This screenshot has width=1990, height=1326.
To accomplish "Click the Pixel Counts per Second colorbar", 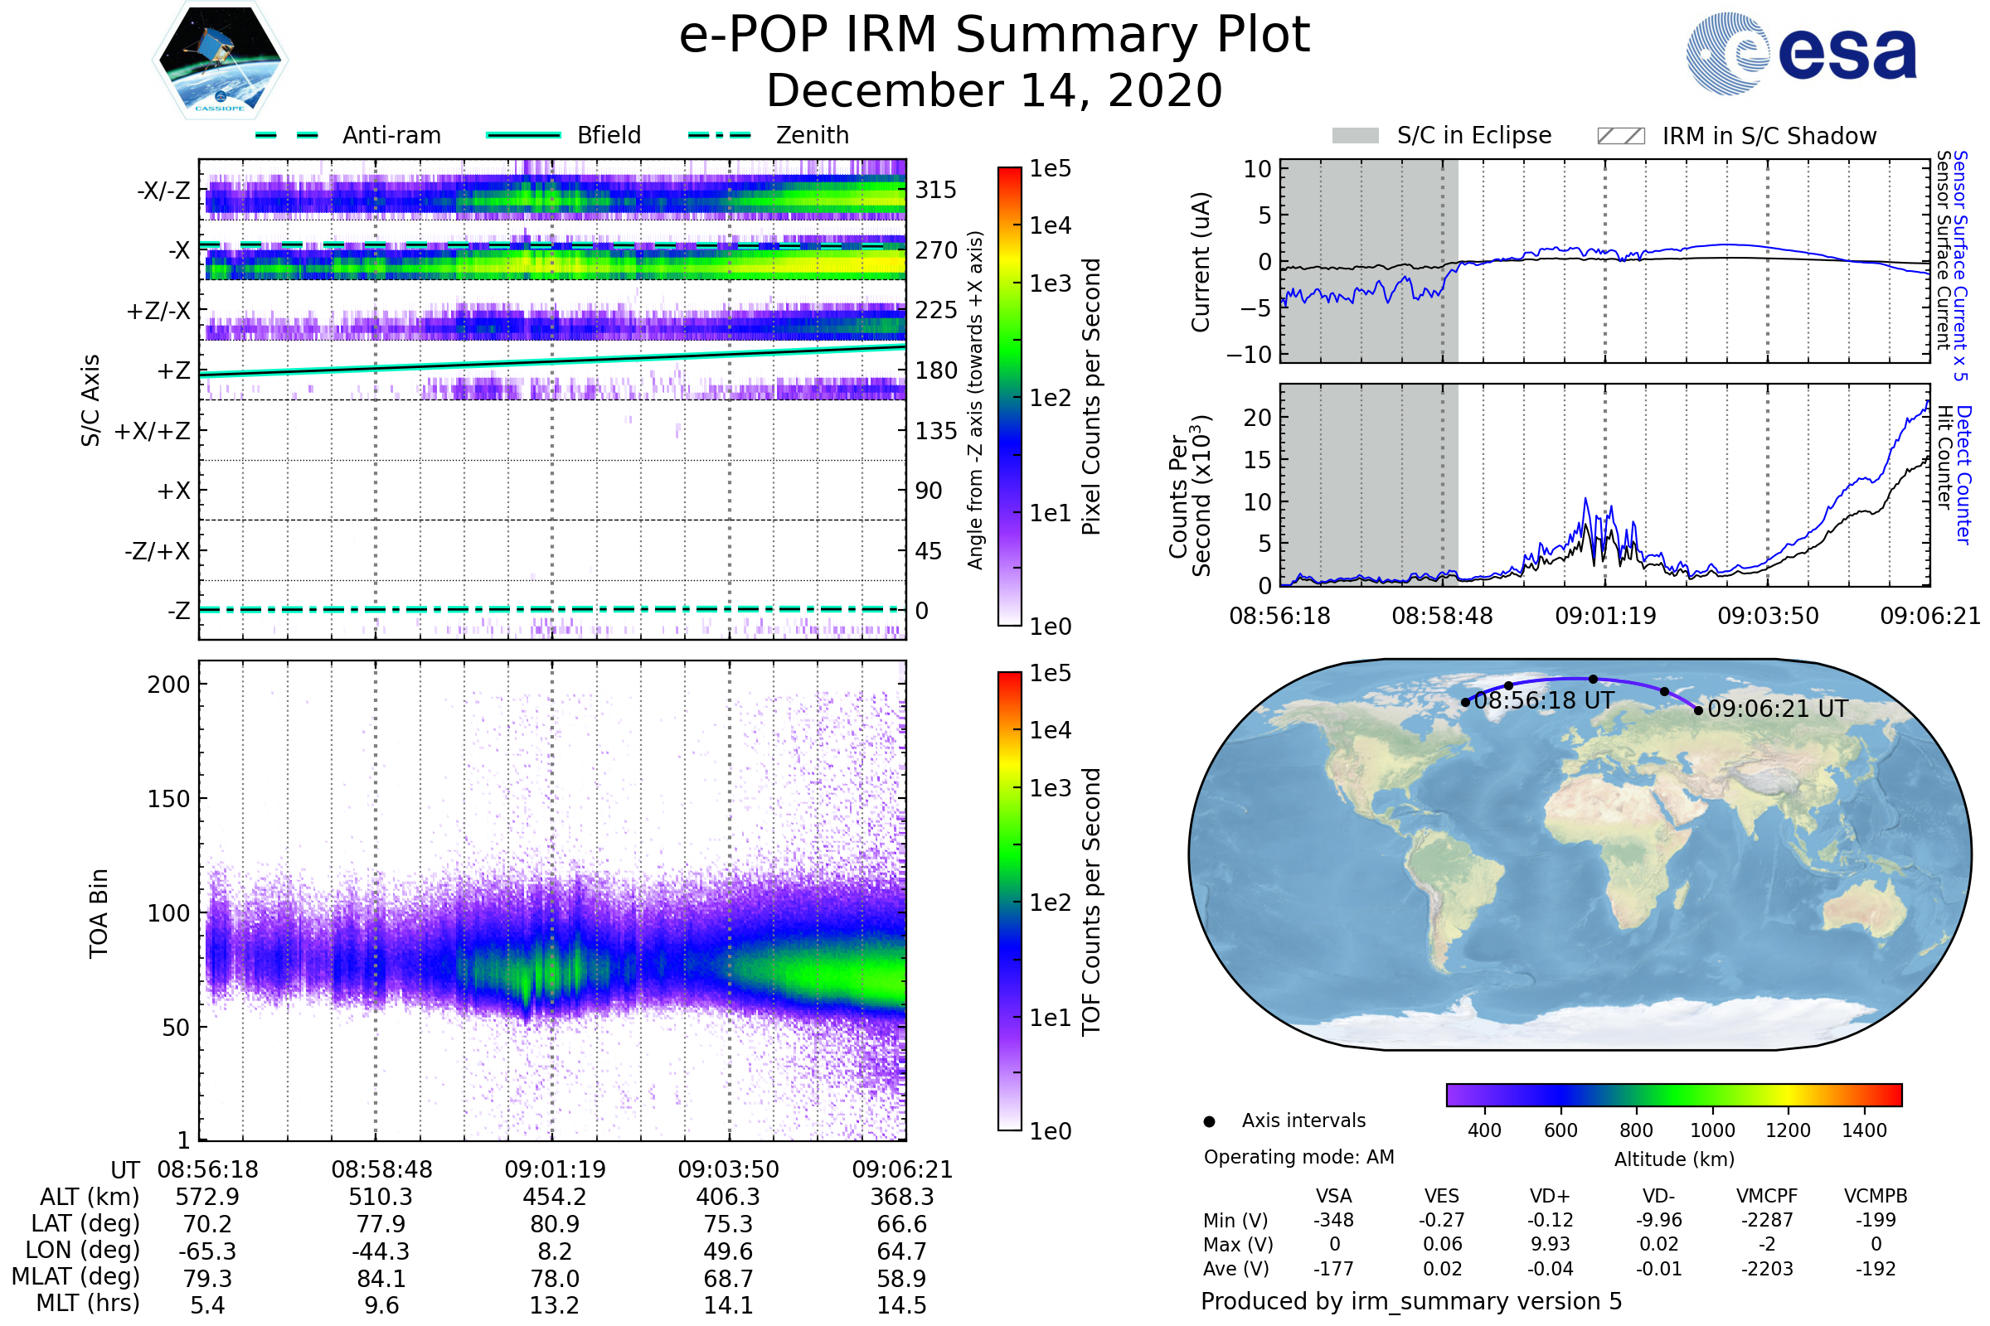I will 1009,396.
